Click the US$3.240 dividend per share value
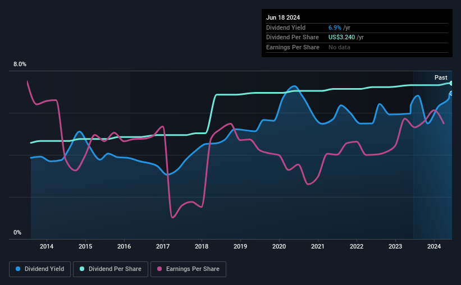 [341, 38]
